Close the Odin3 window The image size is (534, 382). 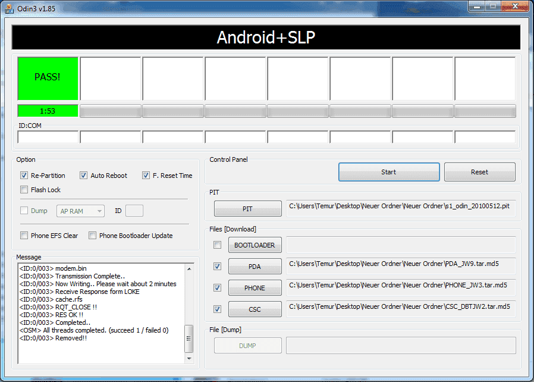[x=515, y=6]
